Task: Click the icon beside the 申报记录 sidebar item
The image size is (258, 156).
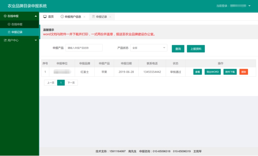Action: click(9, 32)
